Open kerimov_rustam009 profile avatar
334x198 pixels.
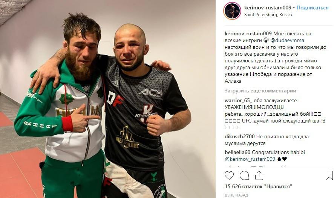pos(232,11)
